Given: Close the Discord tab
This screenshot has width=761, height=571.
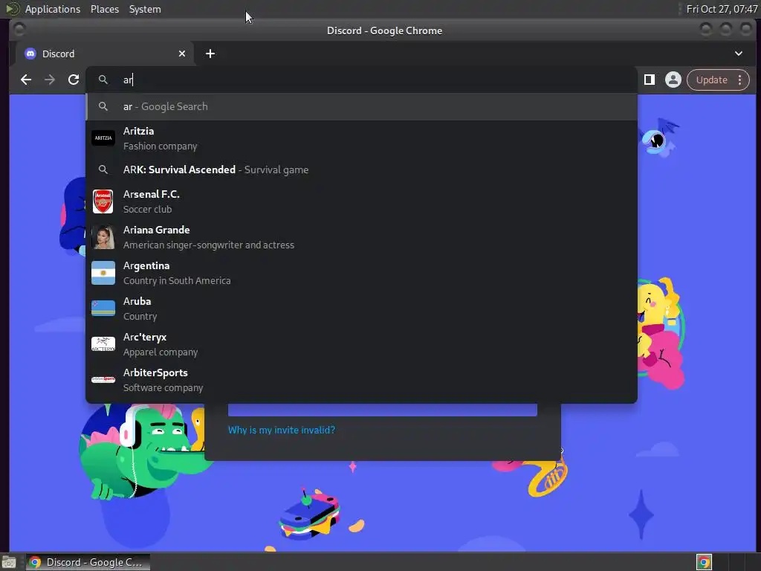Looking at the screenshot, I should 182,54.
